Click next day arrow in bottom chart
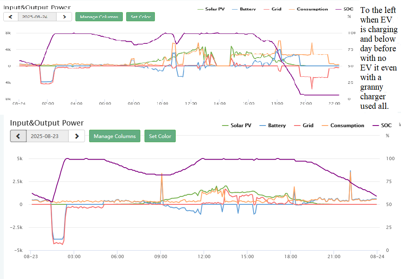This screenshot has height=279, width=401. pos(77,136)
